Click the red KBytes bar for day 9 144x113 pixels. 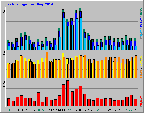coord(42,104)
